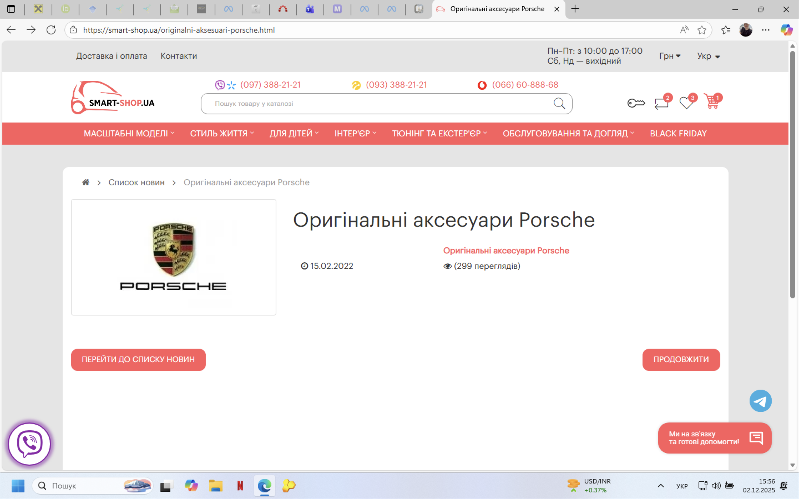This screenshot has height=499, width=799.
Task: Add page to favorites star
Action: (702, 30)
